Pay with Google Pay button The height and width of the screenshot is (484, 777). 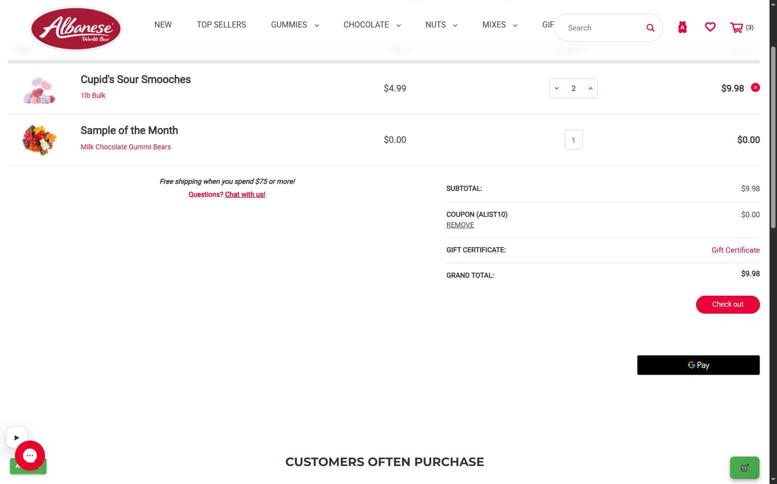698,365
